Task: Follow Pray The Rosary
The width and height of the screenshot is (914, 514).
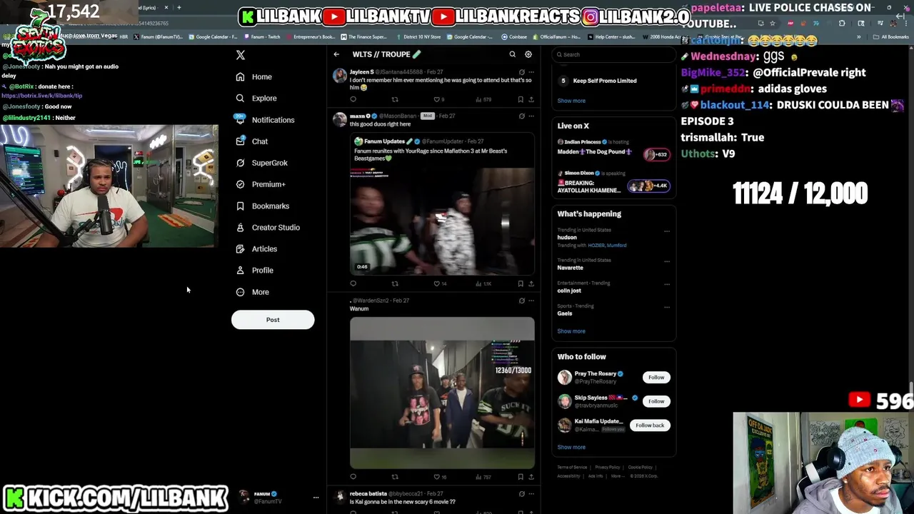Action: click(656, 377)
